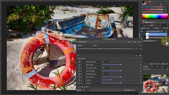Switch to the Effects tab

[156, 25]
